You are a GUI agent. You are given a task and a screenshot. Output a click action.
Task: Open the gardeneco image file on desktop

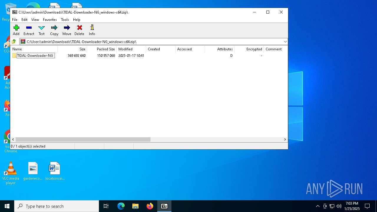[33, 171]
